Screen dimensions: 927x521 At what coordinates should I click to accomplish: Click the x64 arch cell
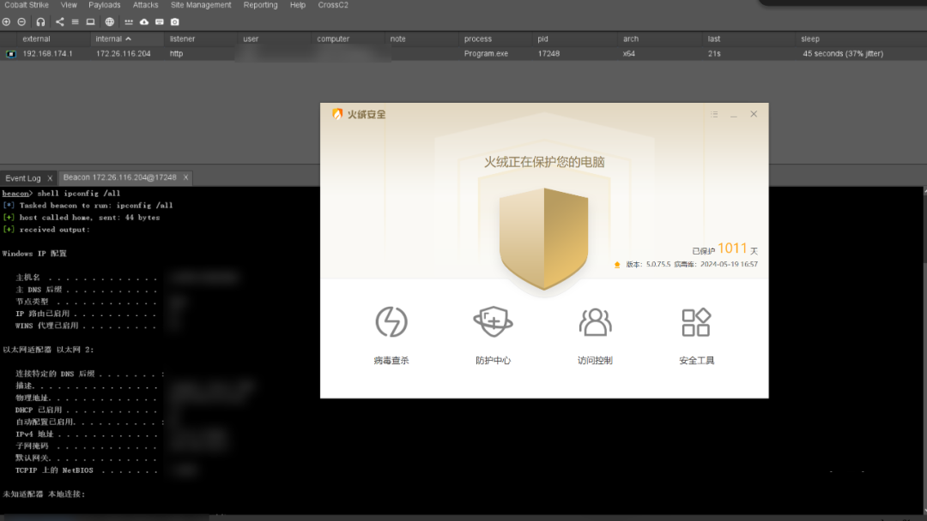pos(628,54)
